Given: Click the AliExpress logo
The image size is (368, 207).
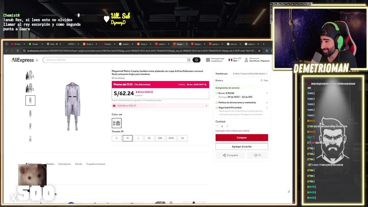Looking at the screenshot, I should coord(23,60).
